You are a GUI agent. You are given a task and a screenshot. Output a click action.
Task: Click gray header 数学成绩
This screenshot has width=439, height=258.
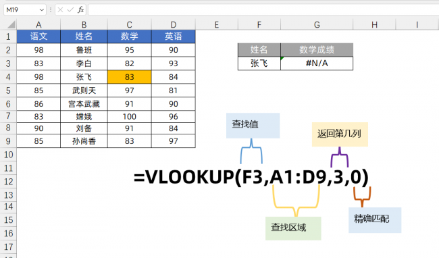(317, 50)
